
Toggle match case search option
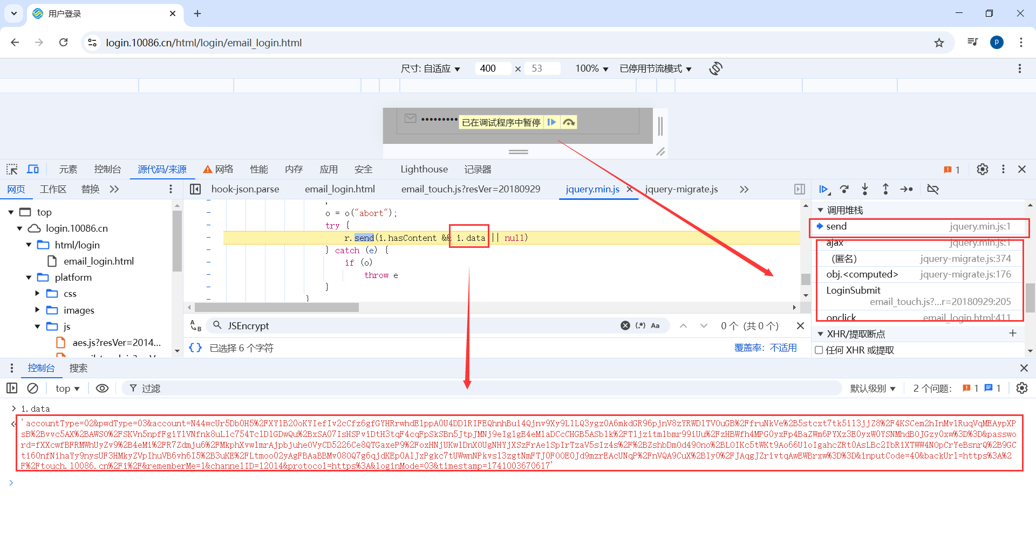pyautogui.click(x=655, y=325)
